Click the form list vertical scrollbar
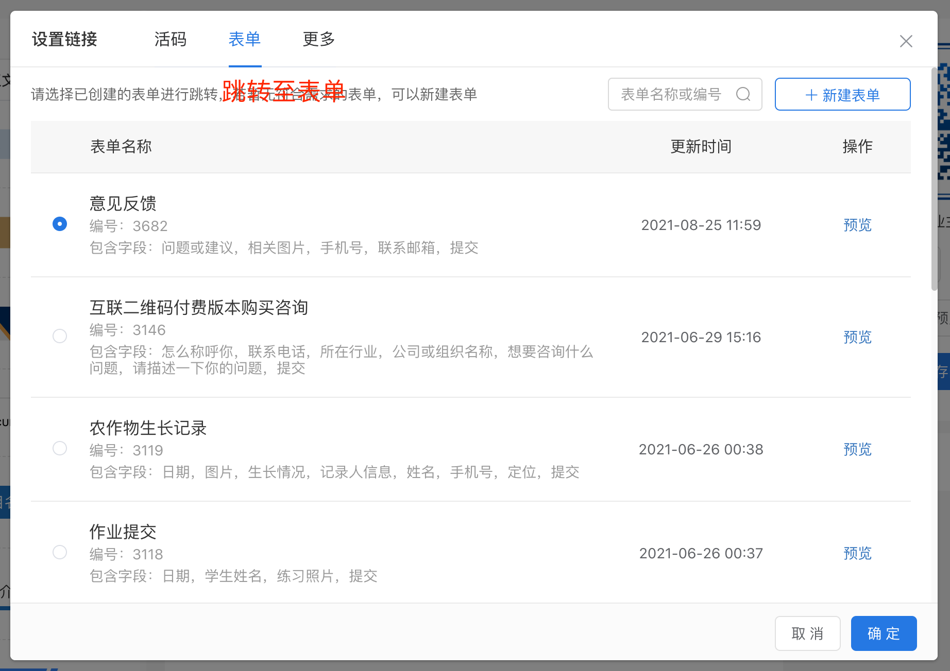This screenshot has width=950, height=671. point(934,180)
